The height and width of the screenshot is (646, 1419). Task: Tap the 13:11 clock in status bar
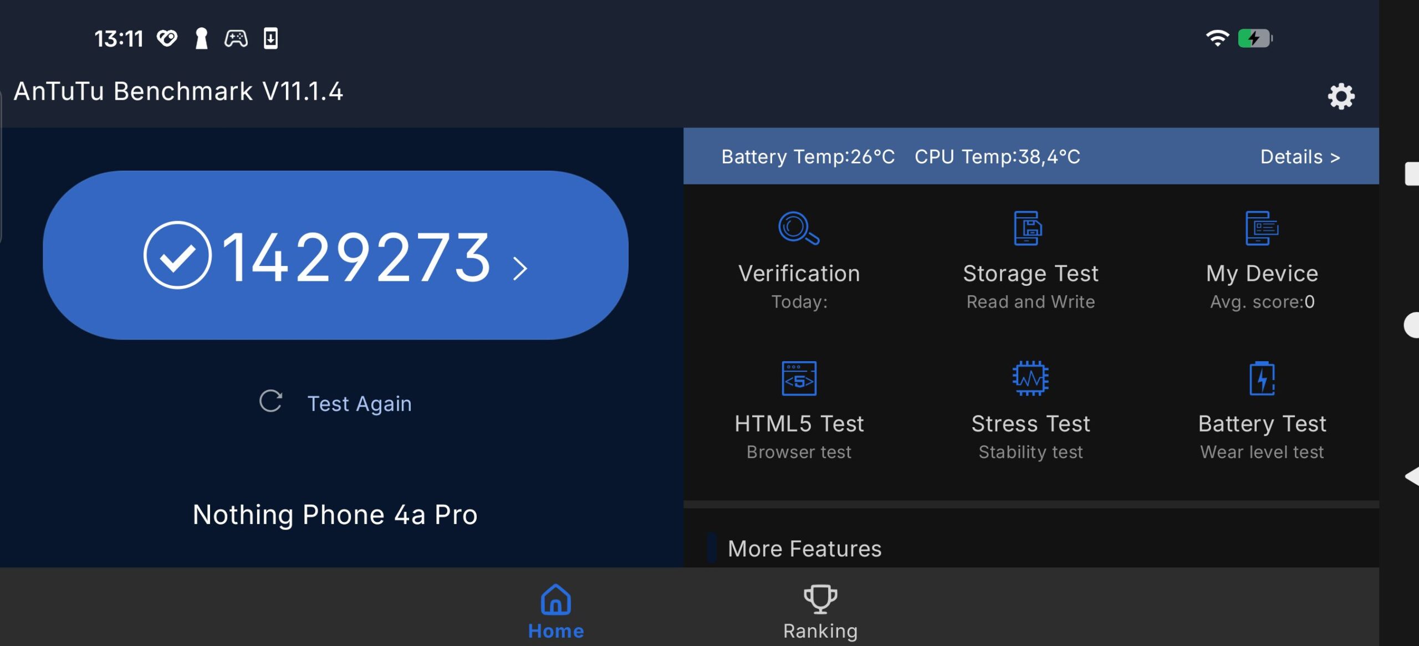119,39
